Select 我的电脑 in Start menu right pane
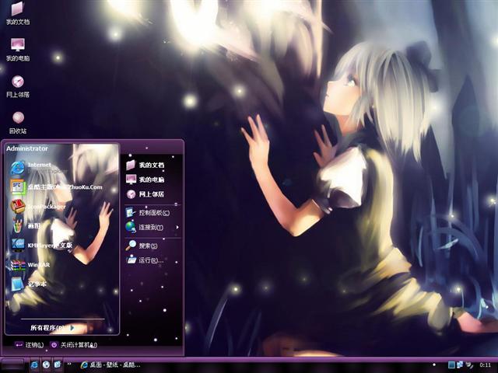The height and width of the screenshot is (373, 498). pos(146,180)
